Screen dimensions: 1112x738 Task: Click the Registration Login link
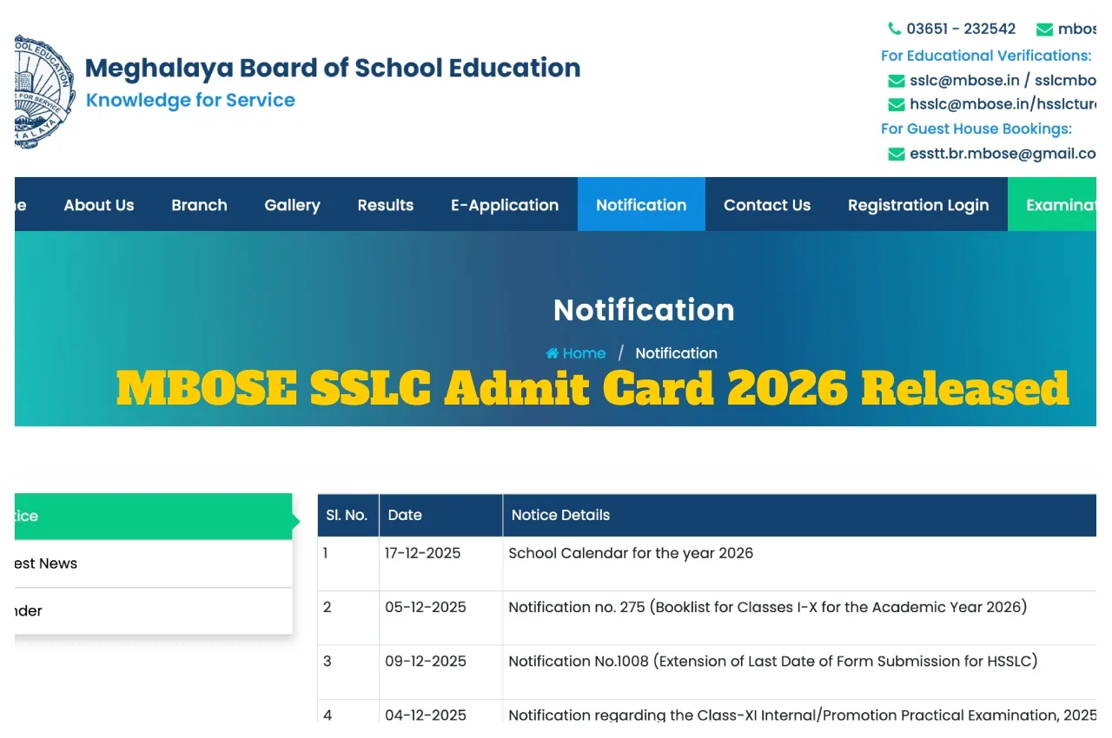point(917,205)
